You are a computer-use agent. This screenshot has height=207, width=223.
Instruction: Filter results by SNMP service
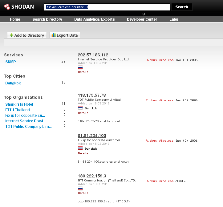coord(10,62)
